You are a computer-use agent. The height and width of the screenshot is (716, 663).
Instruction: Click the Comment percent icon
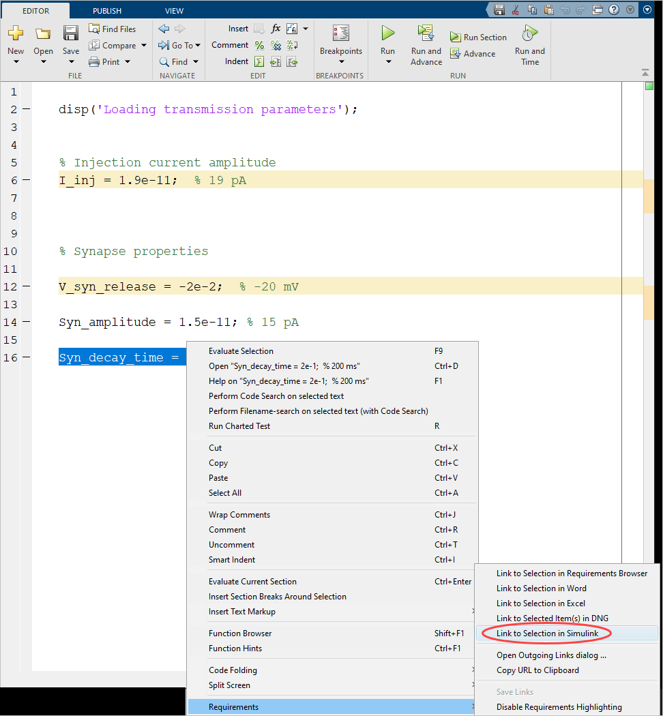[259, 45]
